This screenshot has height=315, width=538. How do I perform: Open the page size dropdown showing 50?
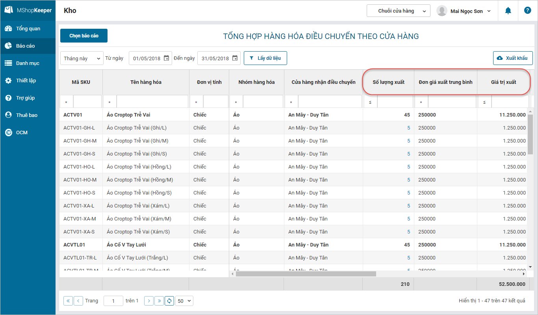coord(184,301)
